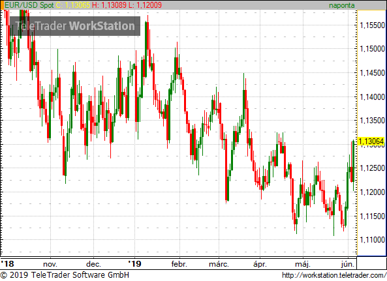Click the EUR/USD Spot title text
The width and height of the screenshot is (387, 281).
pyautogui.click(x=29, y=5)
